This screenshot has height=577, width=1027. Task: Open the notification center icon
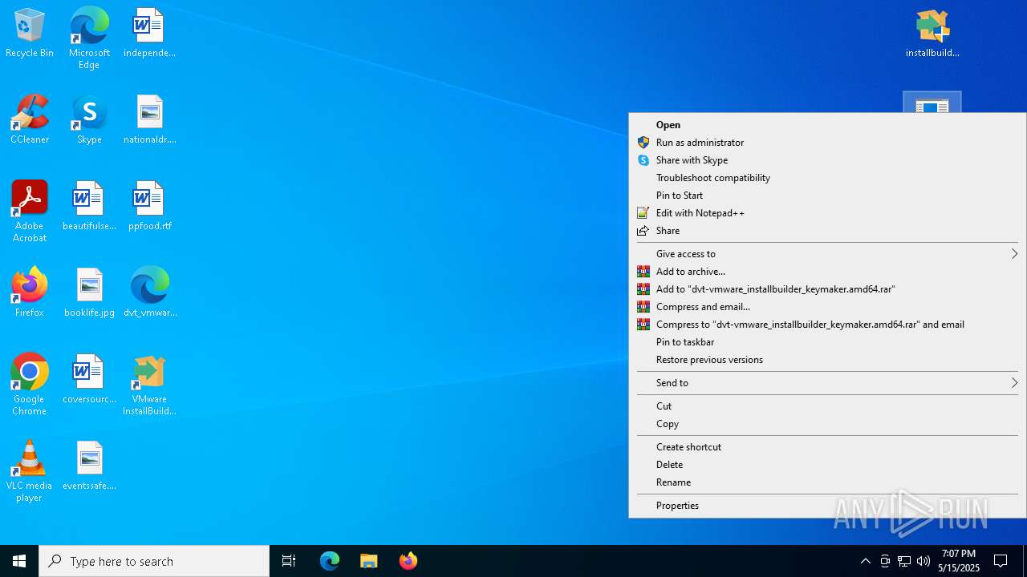1001,561
